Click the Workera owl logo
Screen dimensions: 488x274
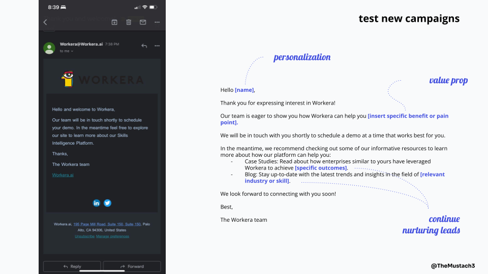point(68,79)
